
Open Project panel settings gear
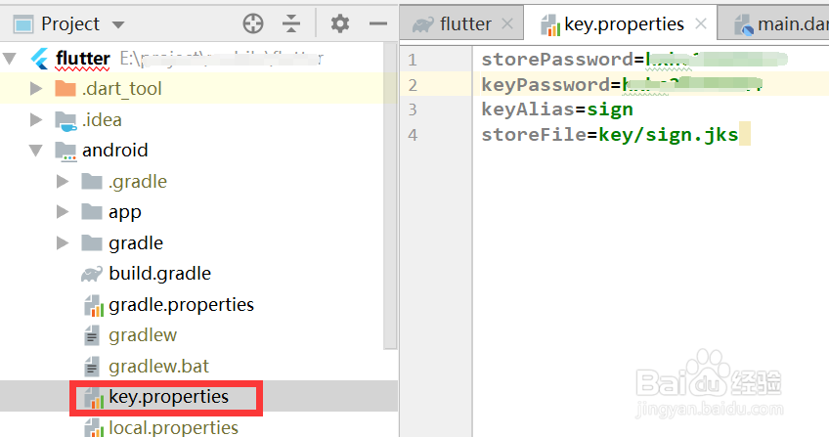[339, 23]
